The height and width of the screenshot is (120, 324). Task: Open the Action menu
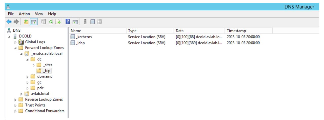coord(25,14)
